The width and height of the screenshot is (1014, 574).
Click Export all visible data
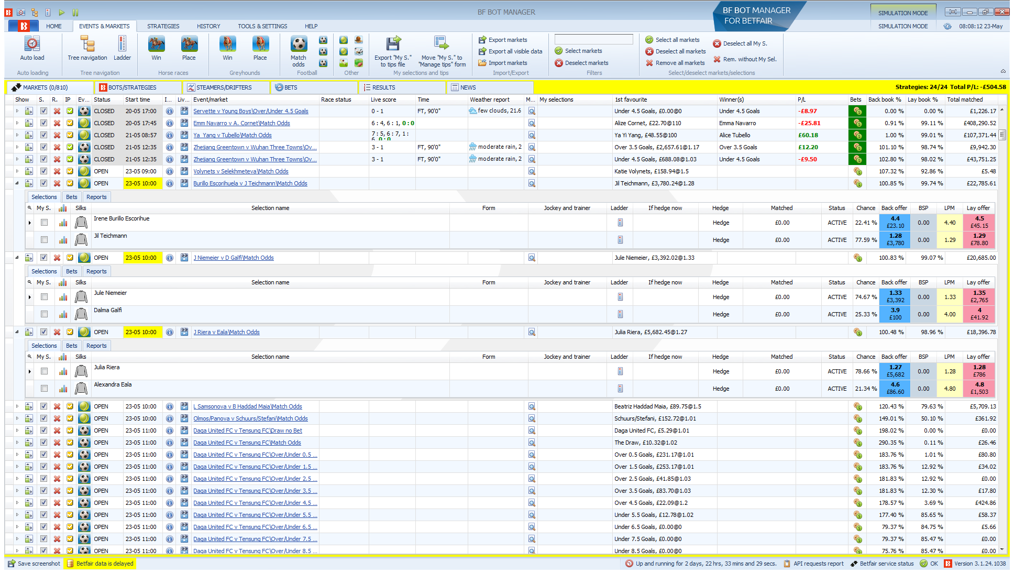click(x=510, y=51)
